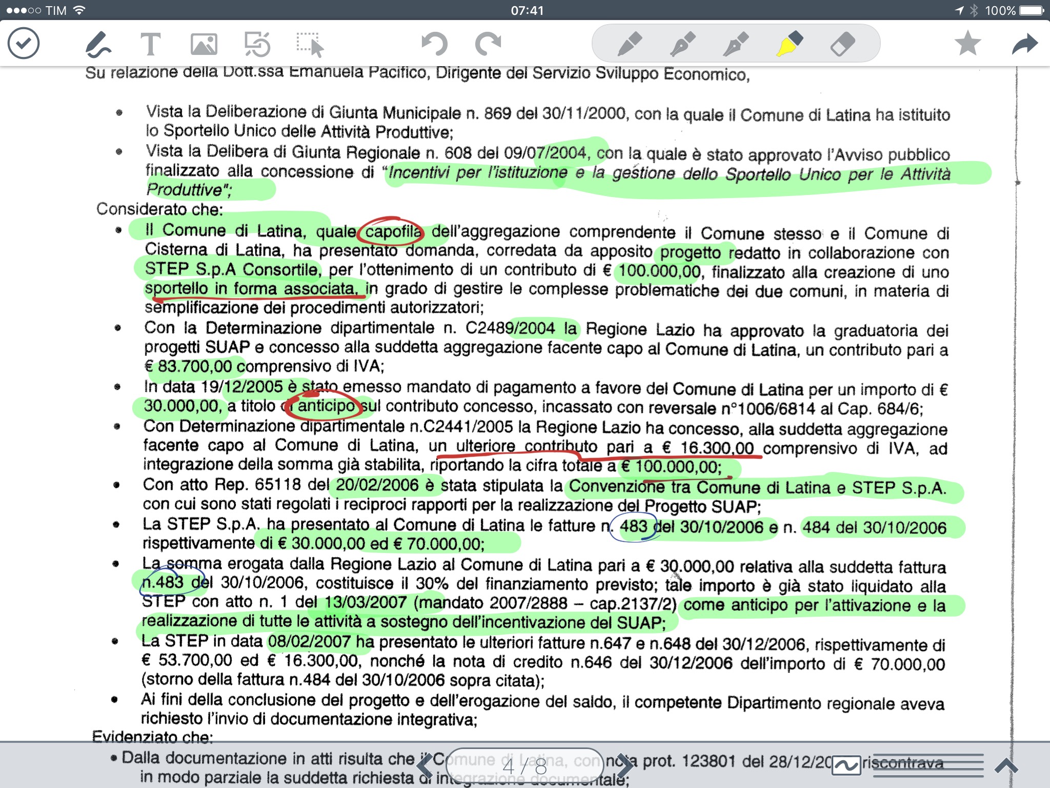Tap the date "19/12/2005"
This screenshot has width=1050, height=788.
pyautogui.click(x=242, y=386)
